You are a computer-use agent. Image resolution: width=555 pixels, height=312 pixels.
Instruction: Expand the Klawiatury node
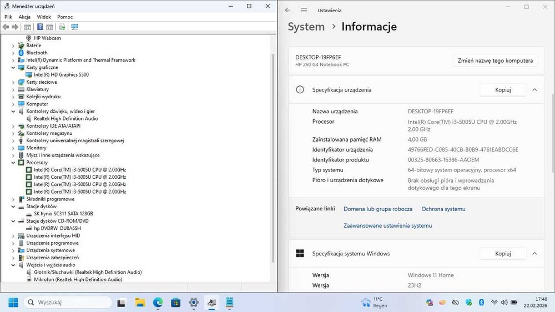pyautogui.click(x=13, y=89)
